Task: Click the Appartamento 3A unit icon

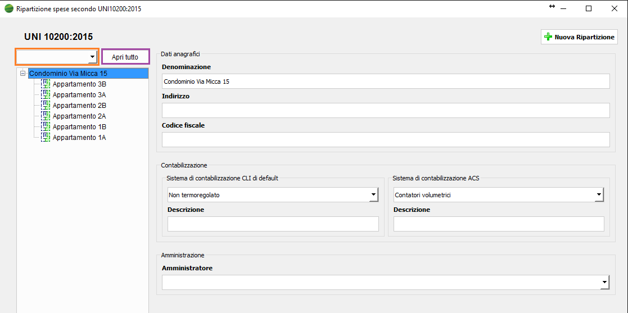Action: click(46, 94)
